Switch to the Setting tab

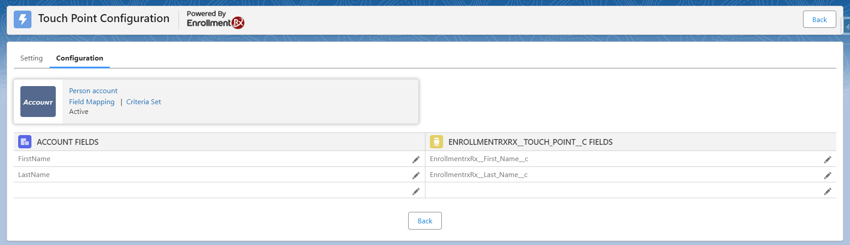(31, 58)
